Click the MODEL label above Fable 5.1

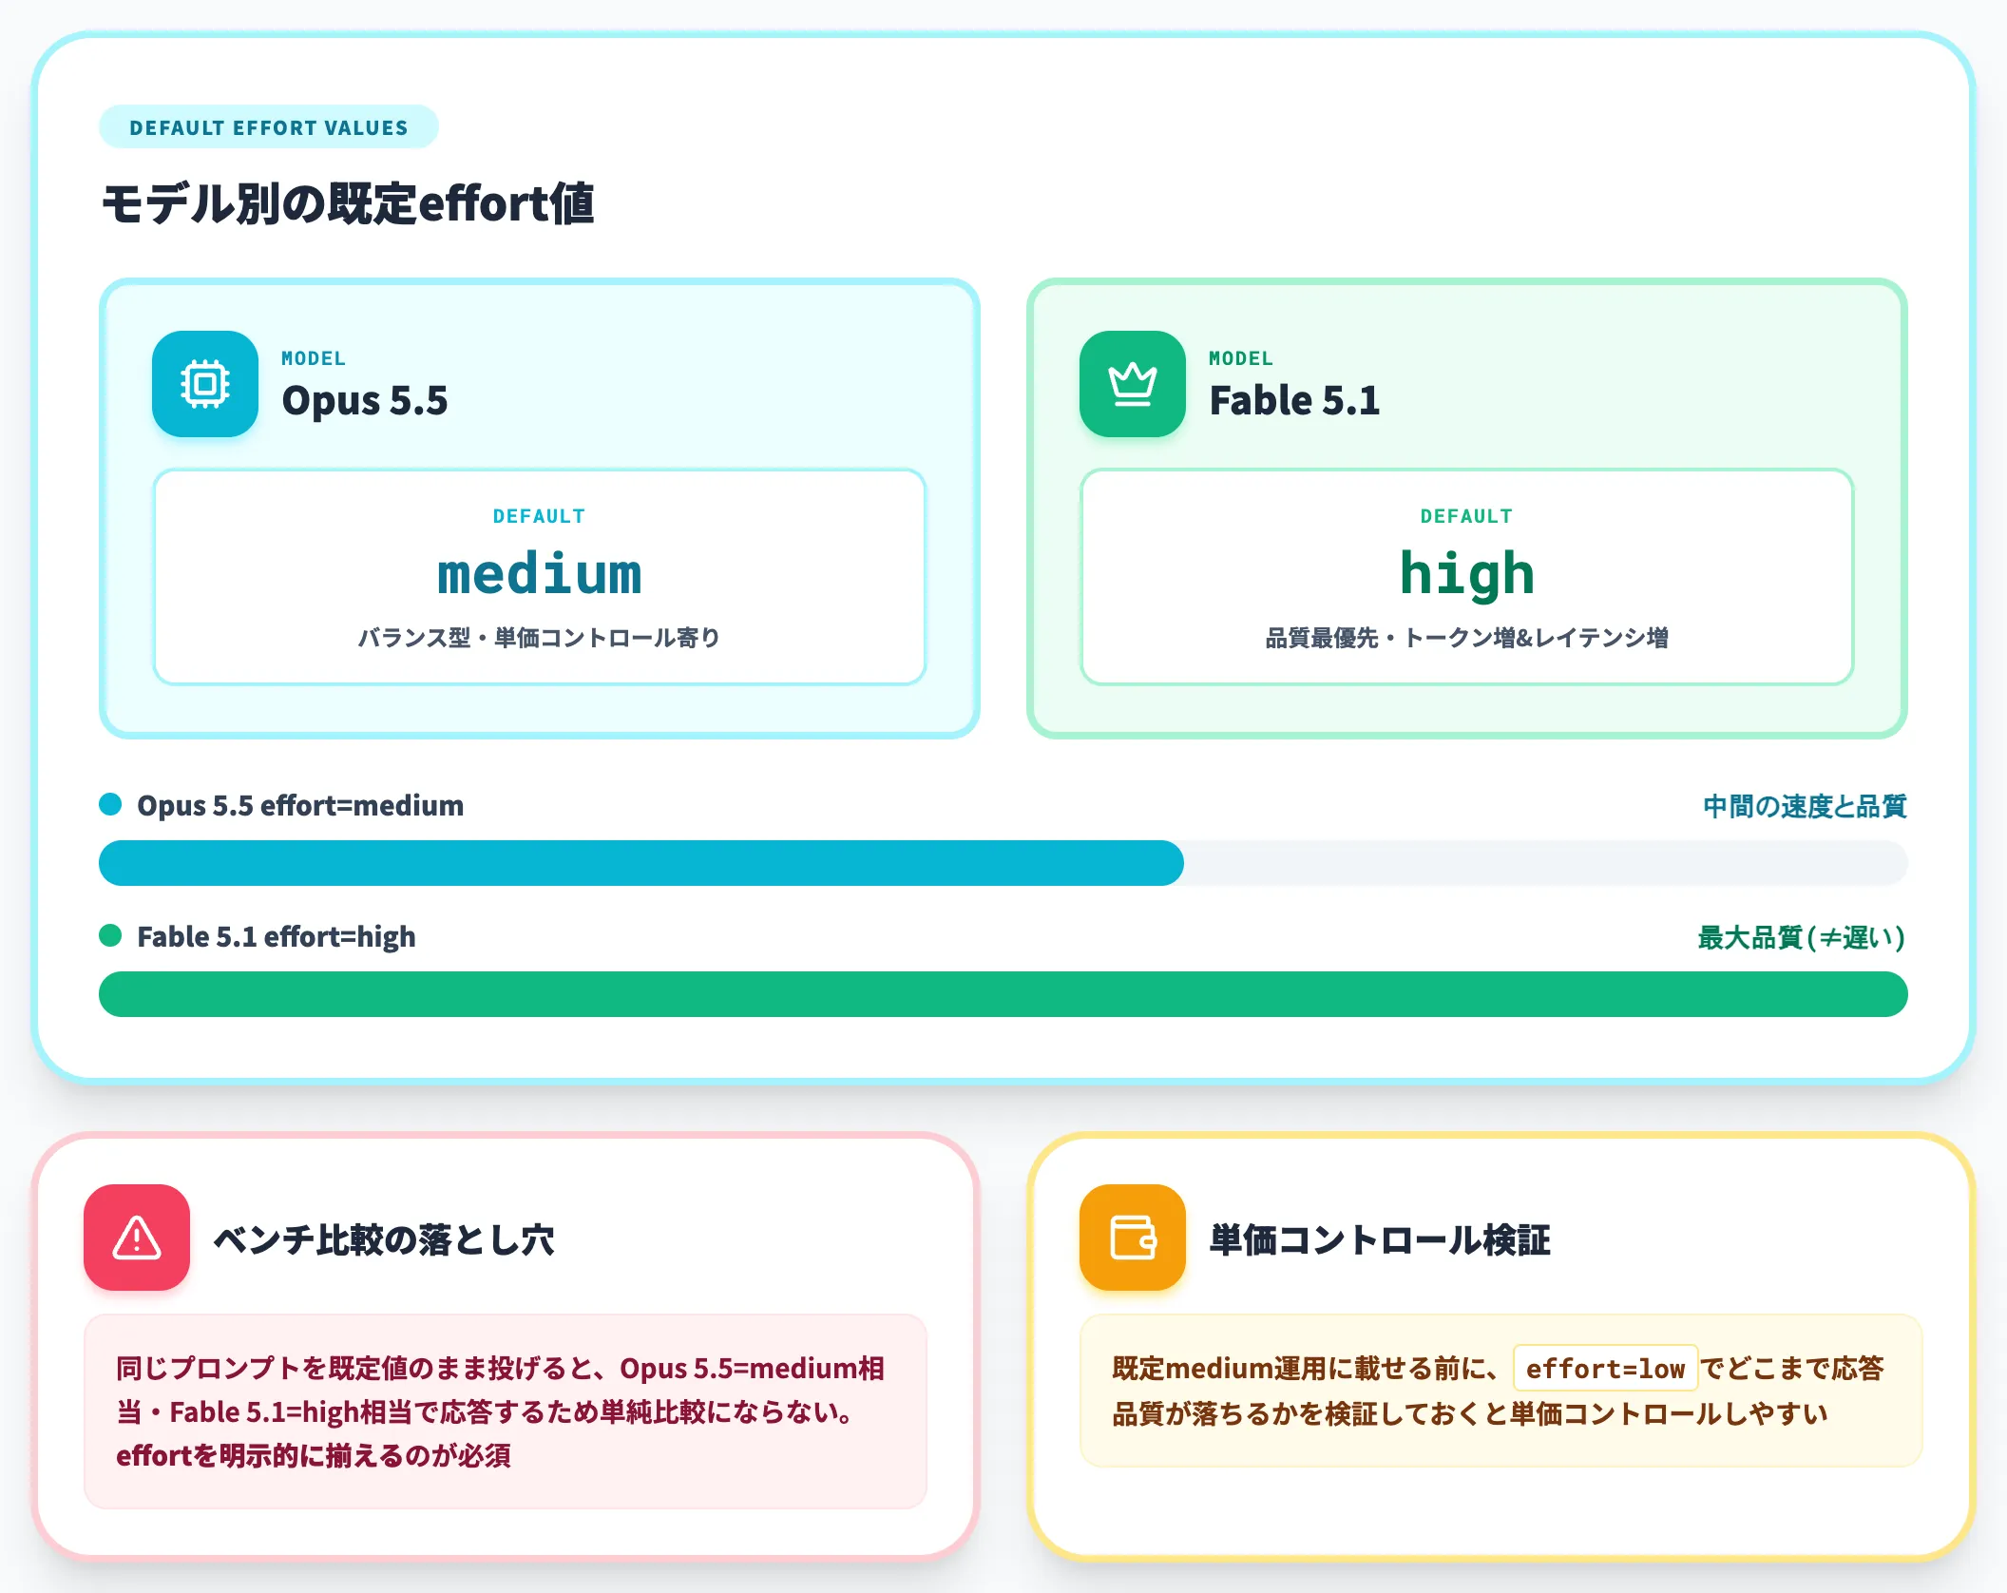(x=1241, y=358)
